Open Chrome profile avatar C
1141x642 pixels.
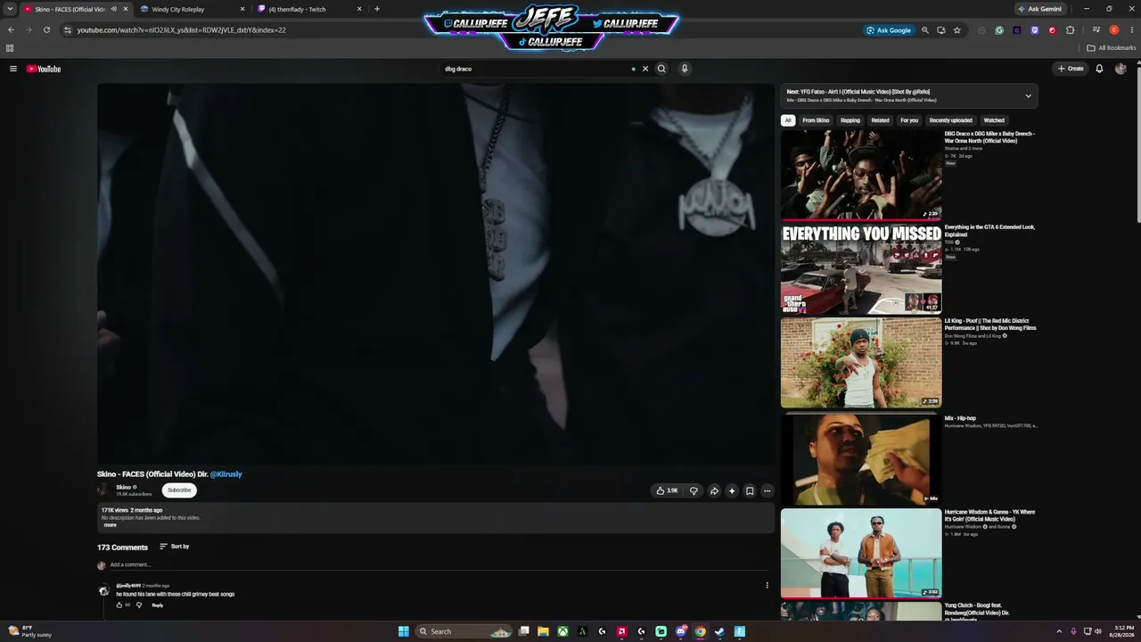point(1114,30)
